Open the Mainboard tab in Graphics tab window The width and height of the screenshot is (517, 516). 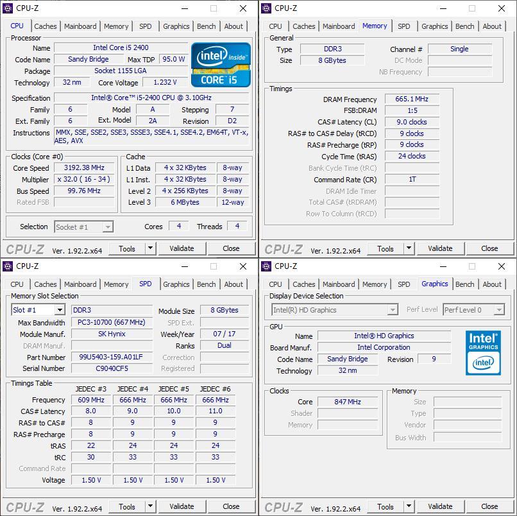[339, 284]
